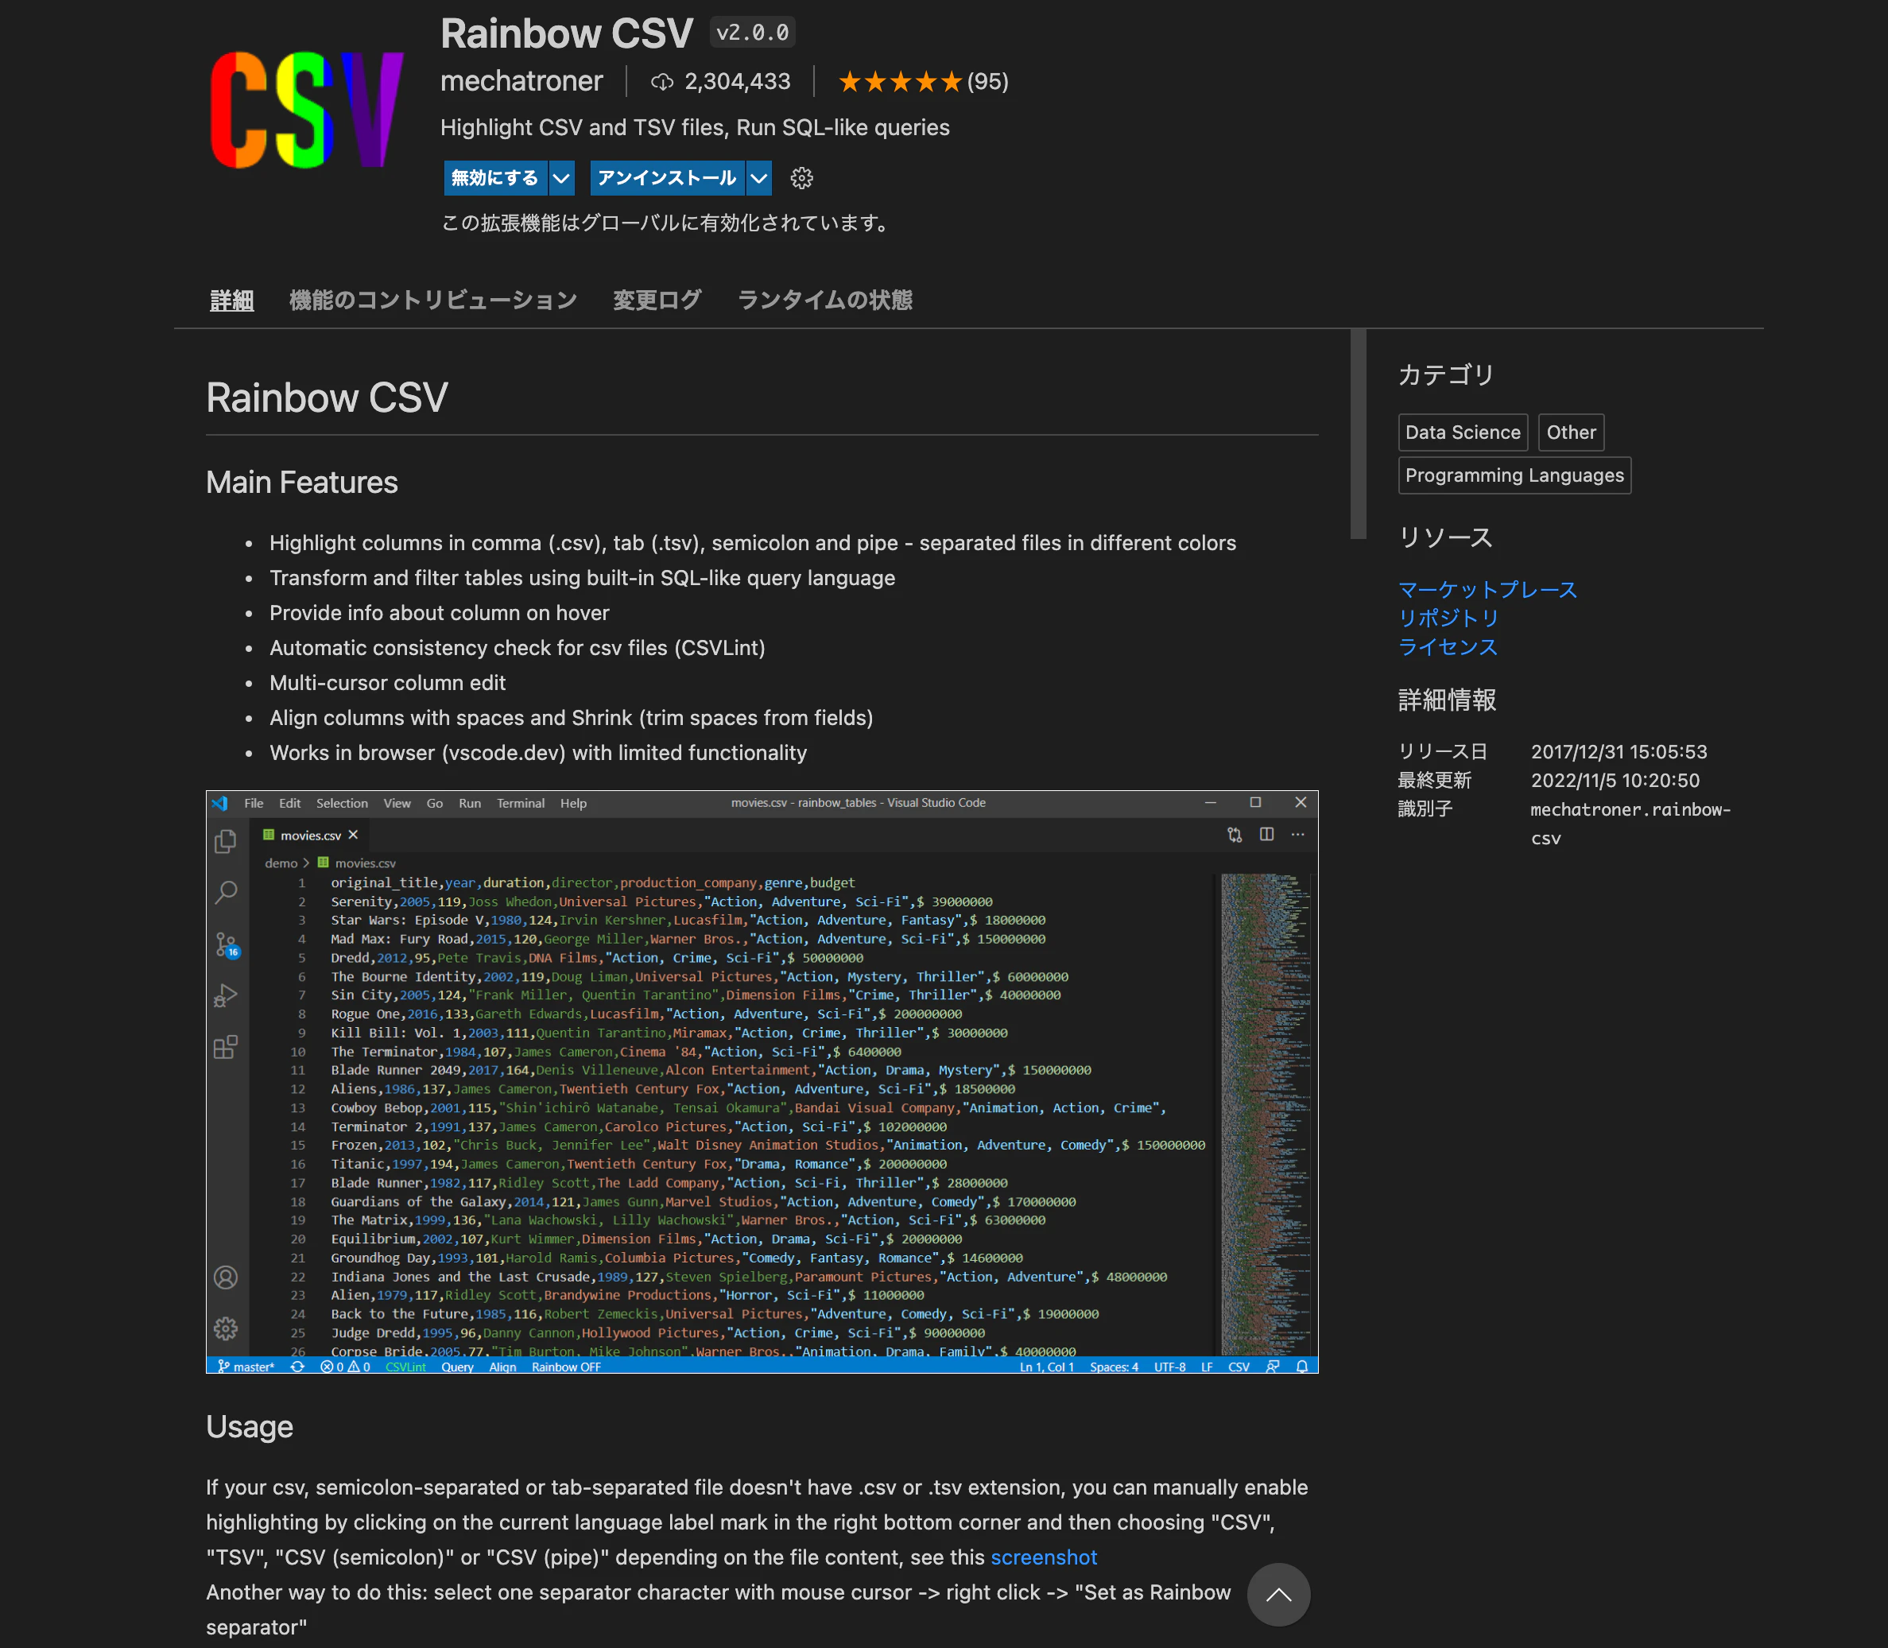The height and width of the screenshot is (1648, 1888).
Task: Click the Multi-cursor column edit bullet
Action: point(387,682)
